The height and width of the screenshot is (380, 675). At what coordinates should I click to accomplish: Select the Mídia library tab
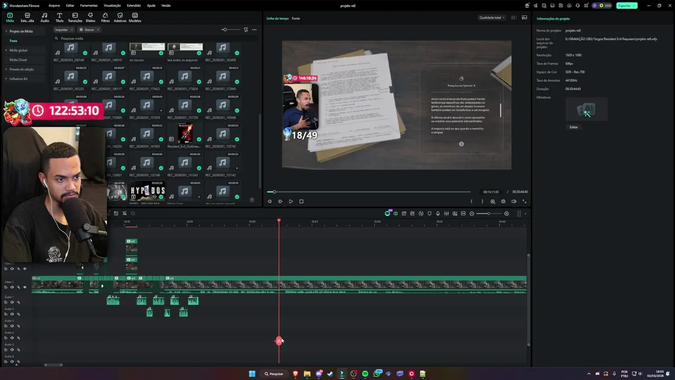coord(10,17)
